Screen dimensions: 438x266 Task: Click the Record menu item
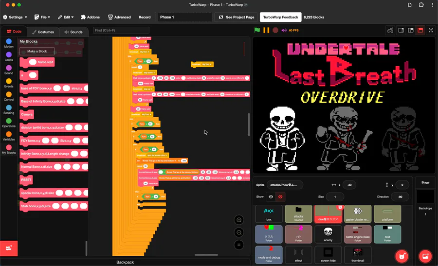(145, 17)
